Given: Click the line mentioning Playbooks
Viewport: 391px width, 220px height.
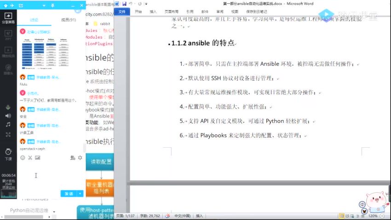Looking at the screenshot, I should (241, 135).
